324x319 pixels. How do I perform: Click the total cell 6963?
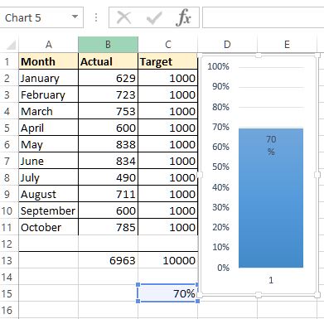pos(108,260)
